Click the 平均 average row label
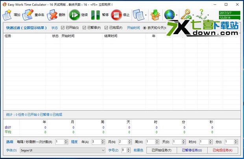This screenshot has height=159, width=244. click(8, 132)
